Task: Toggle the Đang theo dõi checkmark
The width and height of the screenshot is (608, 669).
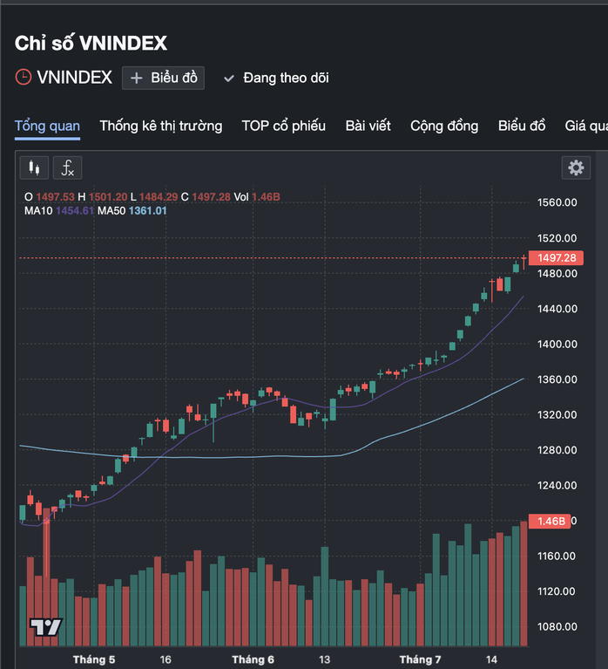Action: point(229,79)
